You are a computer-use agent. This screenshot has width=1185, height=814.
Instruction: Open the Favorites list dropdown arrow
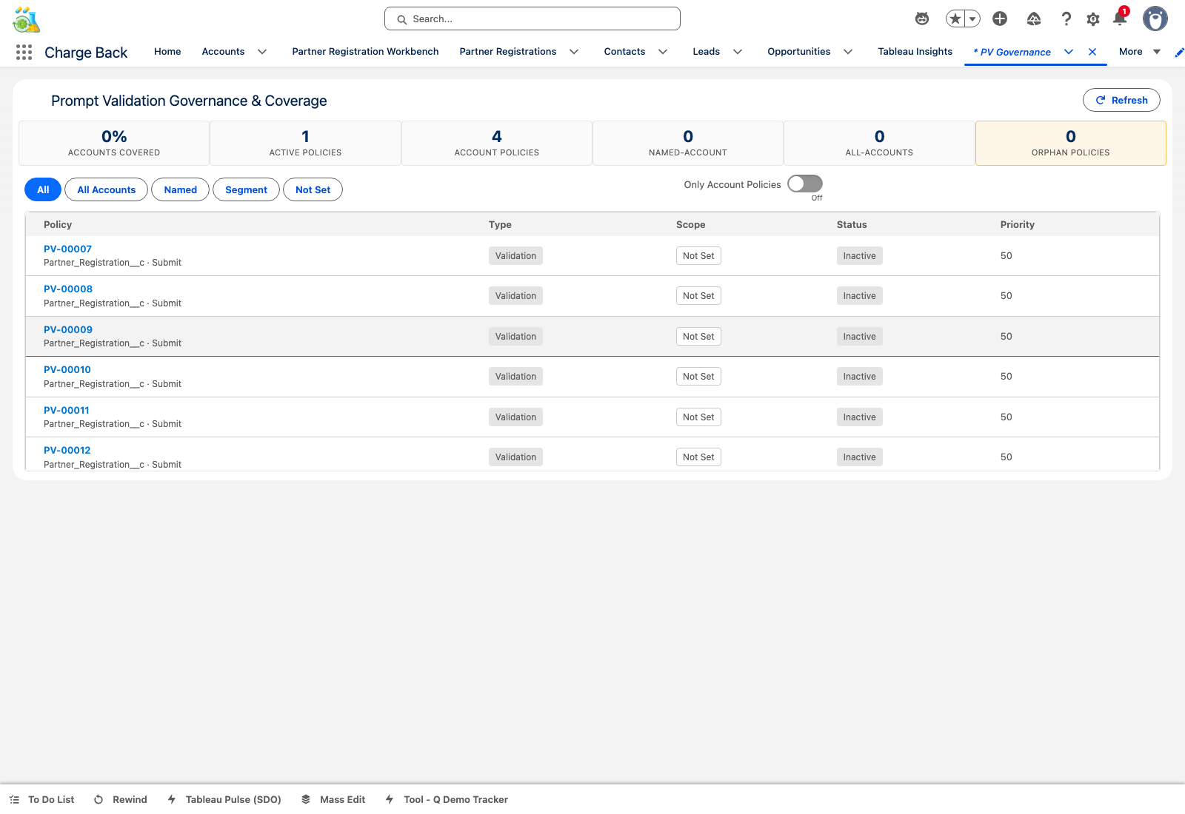[972, 19]
